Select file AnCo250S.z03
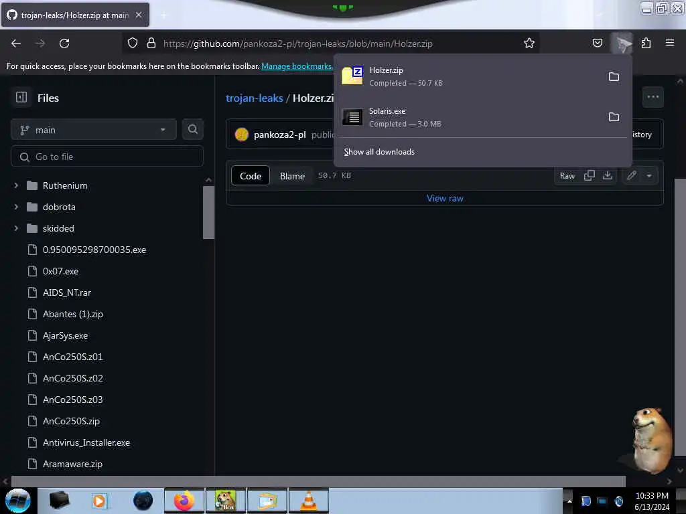The height and width of the screenshot is (514, 686). [72, 400]
